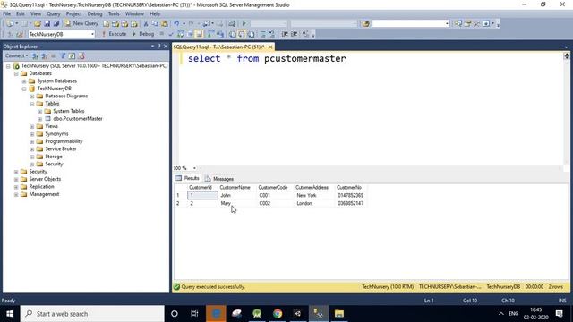This screenshot has height=322, width=573.
Task: Open the Edit menu
Action: click(21, 14)
